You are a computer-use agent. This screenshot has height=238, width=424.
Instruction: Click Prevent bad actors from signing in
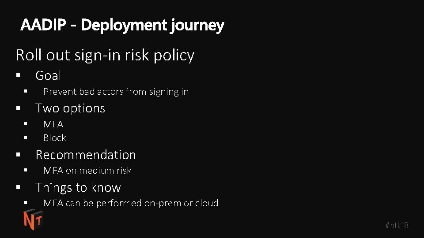116,92
